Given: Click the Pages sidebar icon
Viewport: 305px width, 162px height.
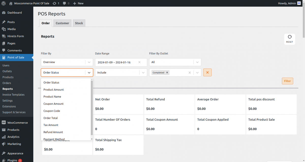Looking at the screenshot, I should pyautogui.click(x=4, y=43).
